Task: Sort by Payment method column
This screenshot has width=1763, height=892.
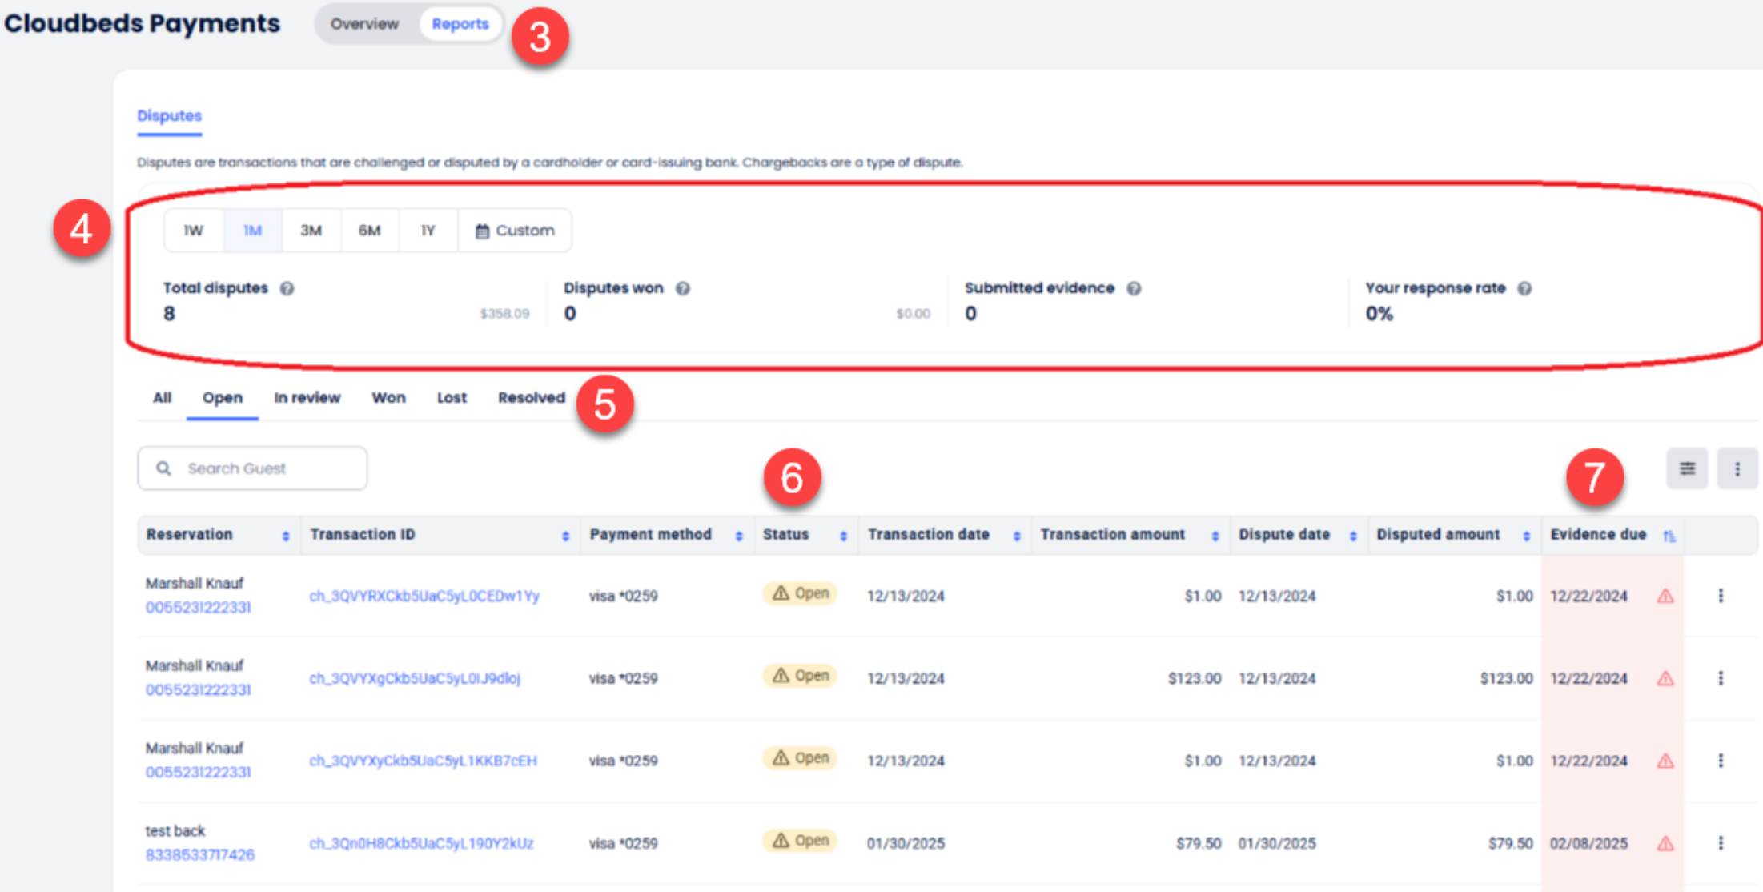Action: [x=738, y=536]
